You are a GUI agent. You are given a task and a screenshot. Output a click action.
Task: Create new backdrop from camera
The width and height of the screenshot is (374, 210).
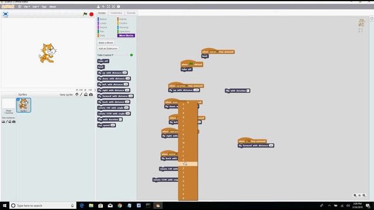pos(14,122)
